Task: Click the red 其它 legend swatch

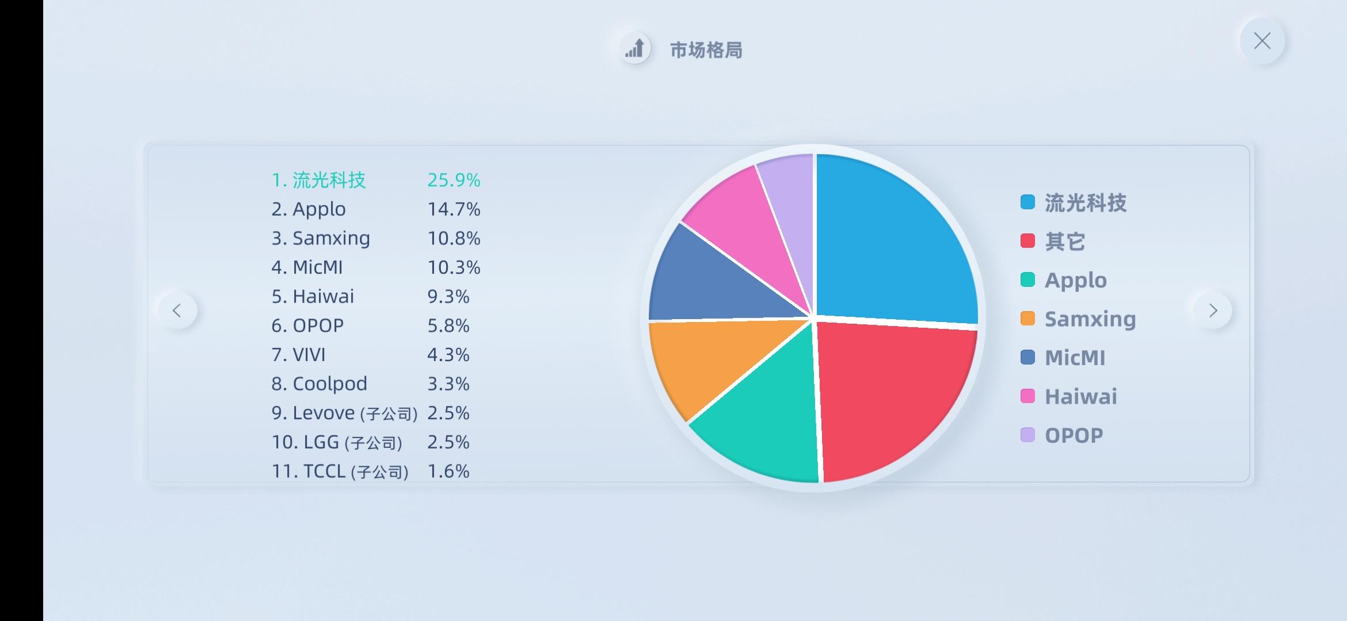Action: (x=1028, y=241)
